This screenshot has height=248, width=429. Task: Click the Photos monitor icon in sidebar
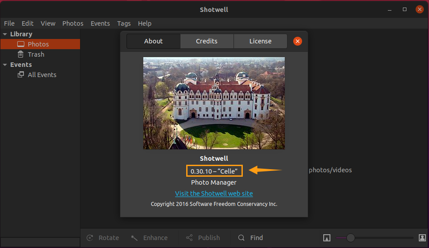click(21, 44)
